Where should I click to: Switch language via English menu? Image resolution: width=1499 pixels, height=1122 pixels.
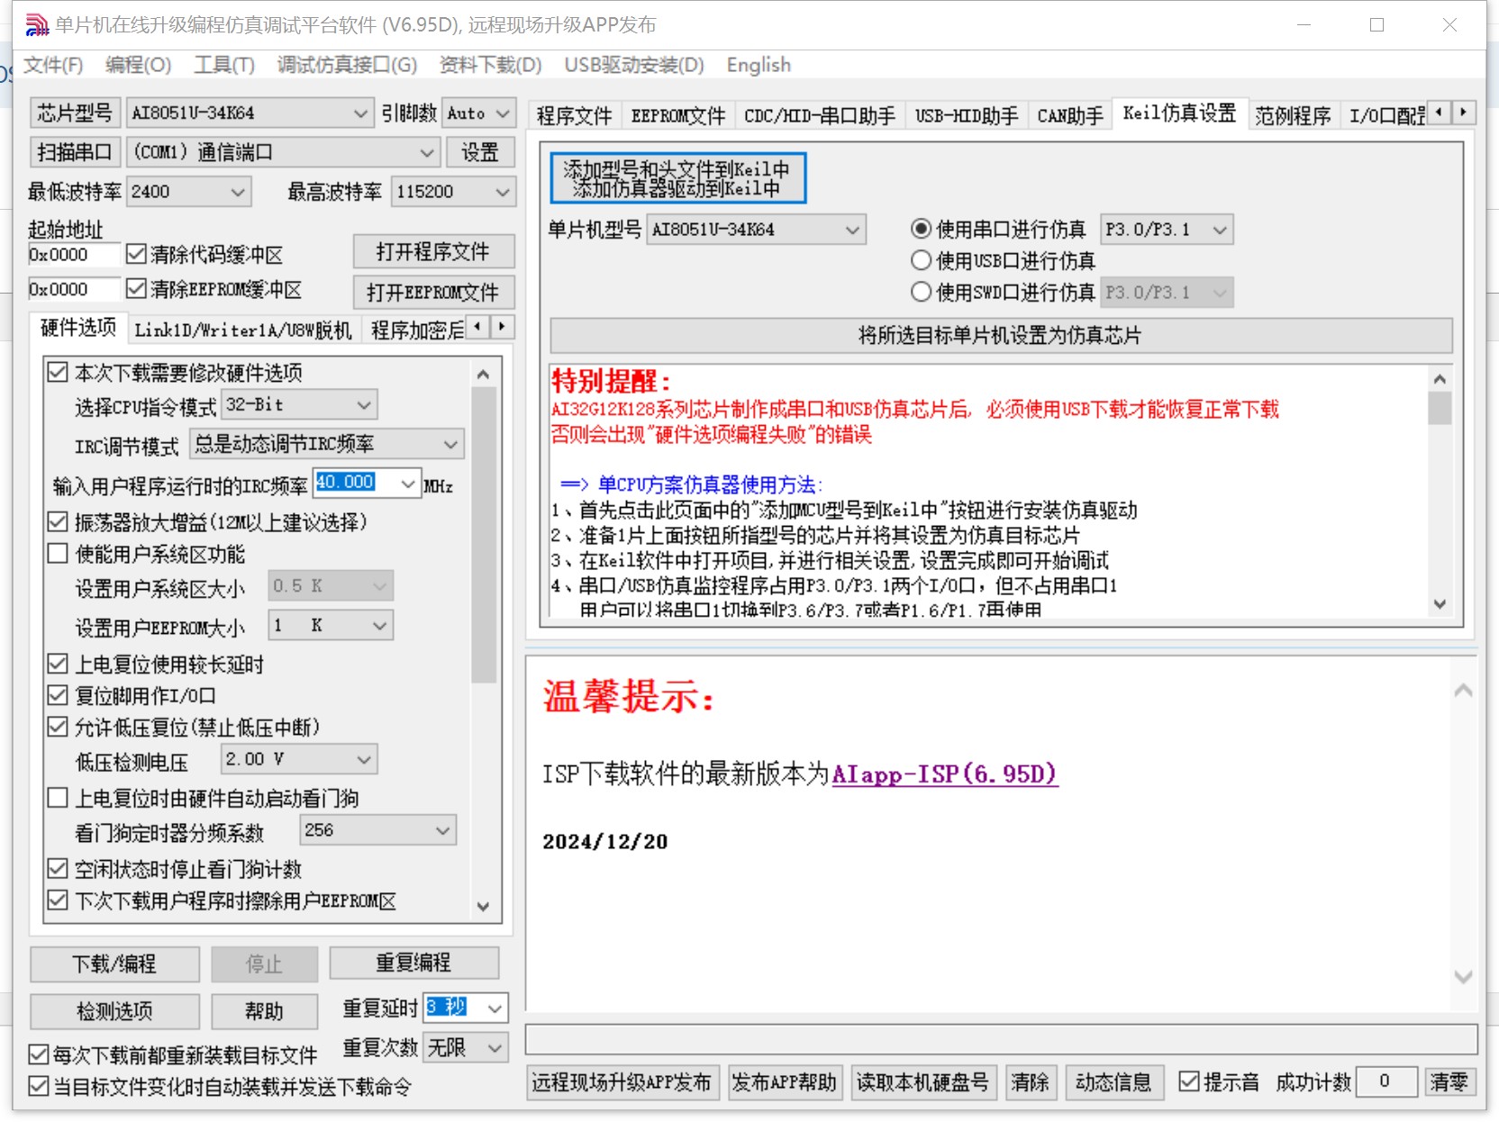[759, 65]
